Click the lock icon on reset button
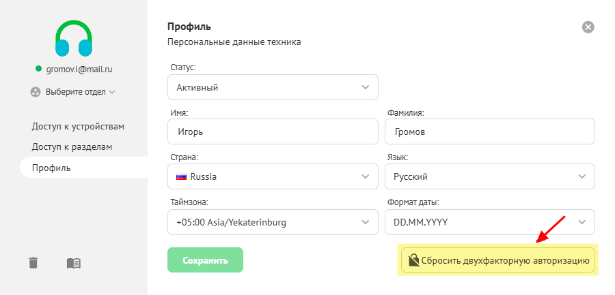Image resolution: width=615 pixels, height=295 pixels. pos(413,260)
